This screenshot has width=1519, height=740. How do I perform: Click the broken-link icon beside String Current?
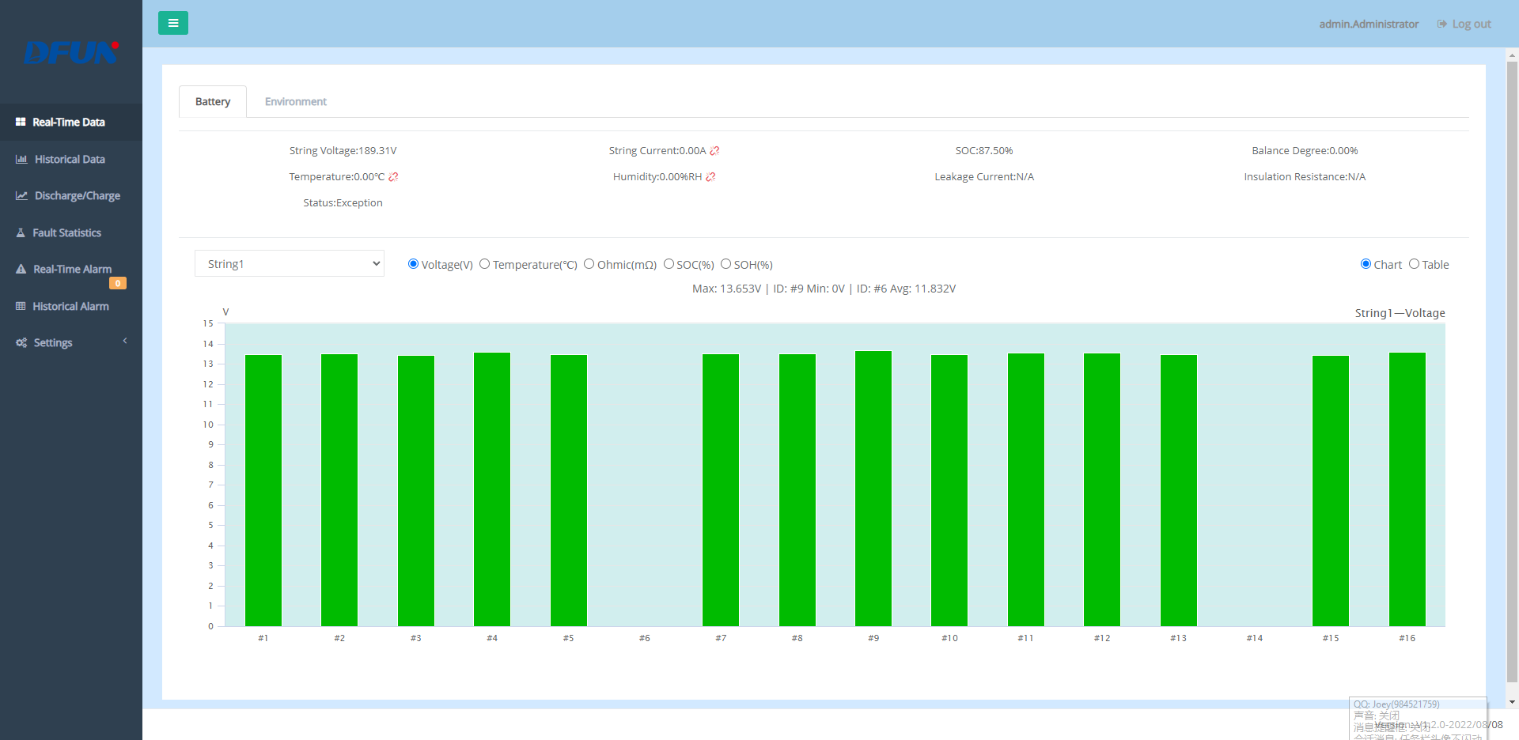[x=714, y=151]
